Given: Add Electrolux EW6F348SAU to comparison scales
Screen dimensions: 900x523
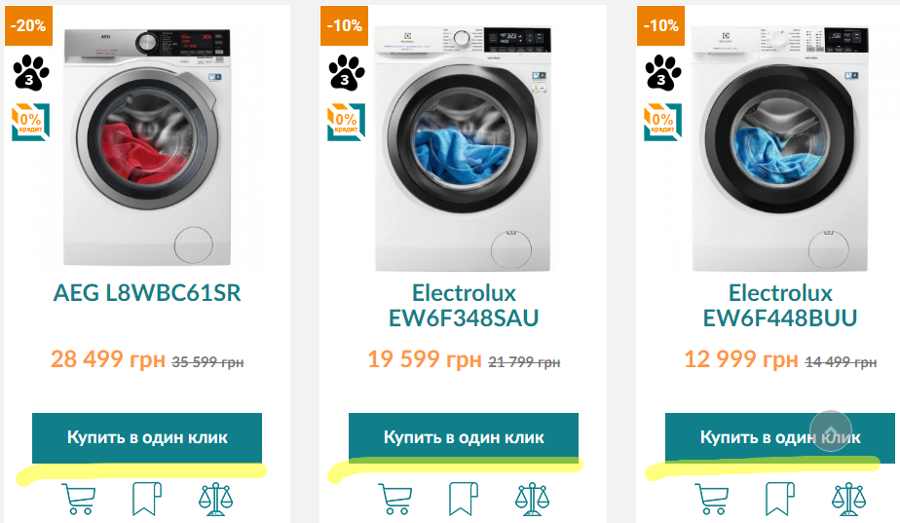Looking at the screenshot, I should click(x=533, y=499).
